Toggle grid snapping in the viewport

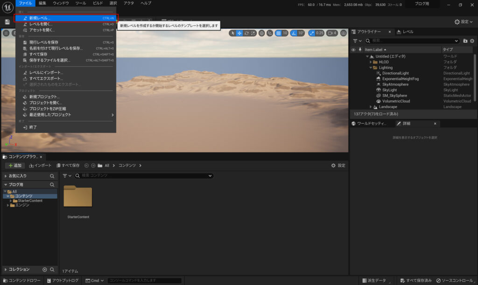click(279, 33)
